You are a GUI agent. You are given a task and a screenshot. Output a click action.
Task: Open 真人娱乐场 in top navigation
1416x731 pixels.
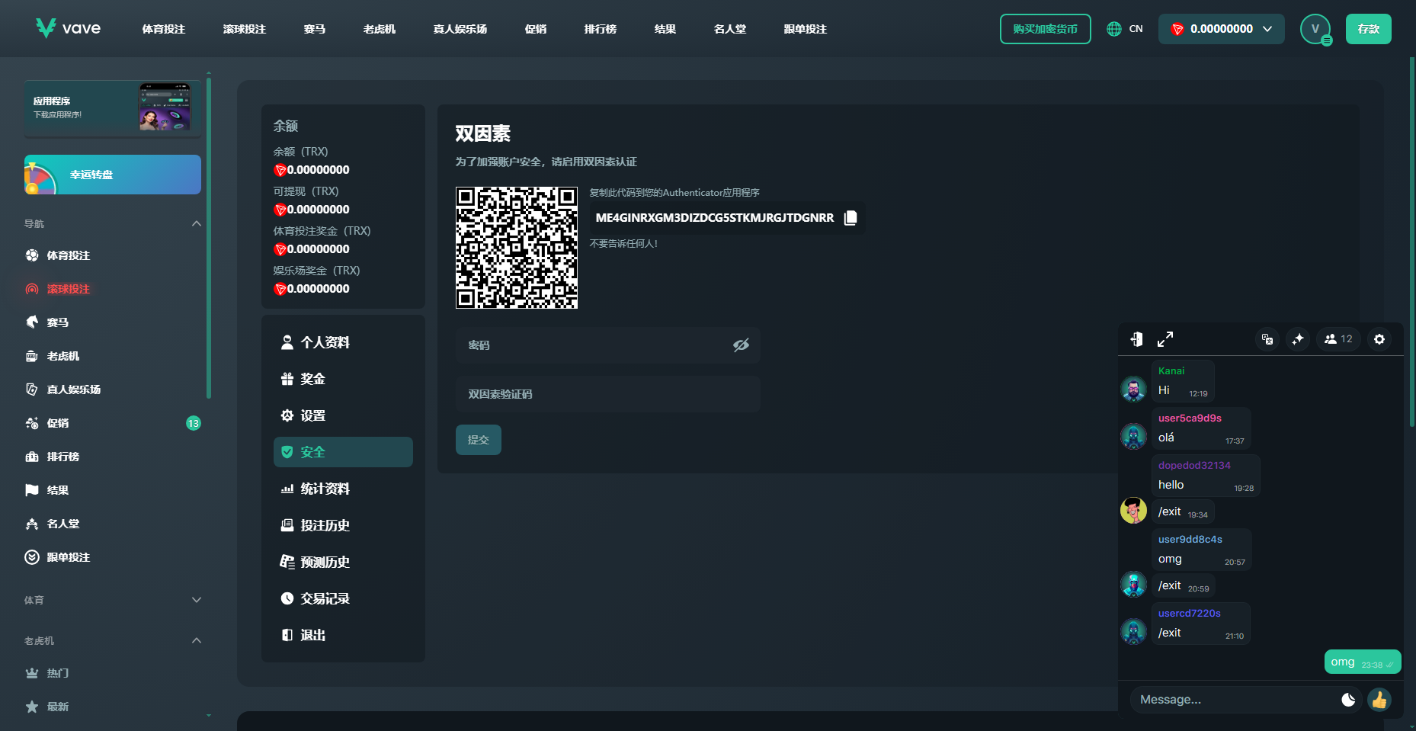[x=460, y=29]
